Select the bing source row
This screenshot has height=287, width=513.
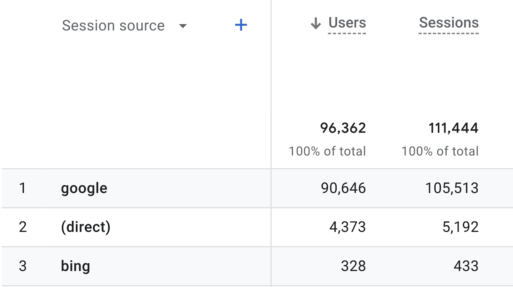point(75,266)
